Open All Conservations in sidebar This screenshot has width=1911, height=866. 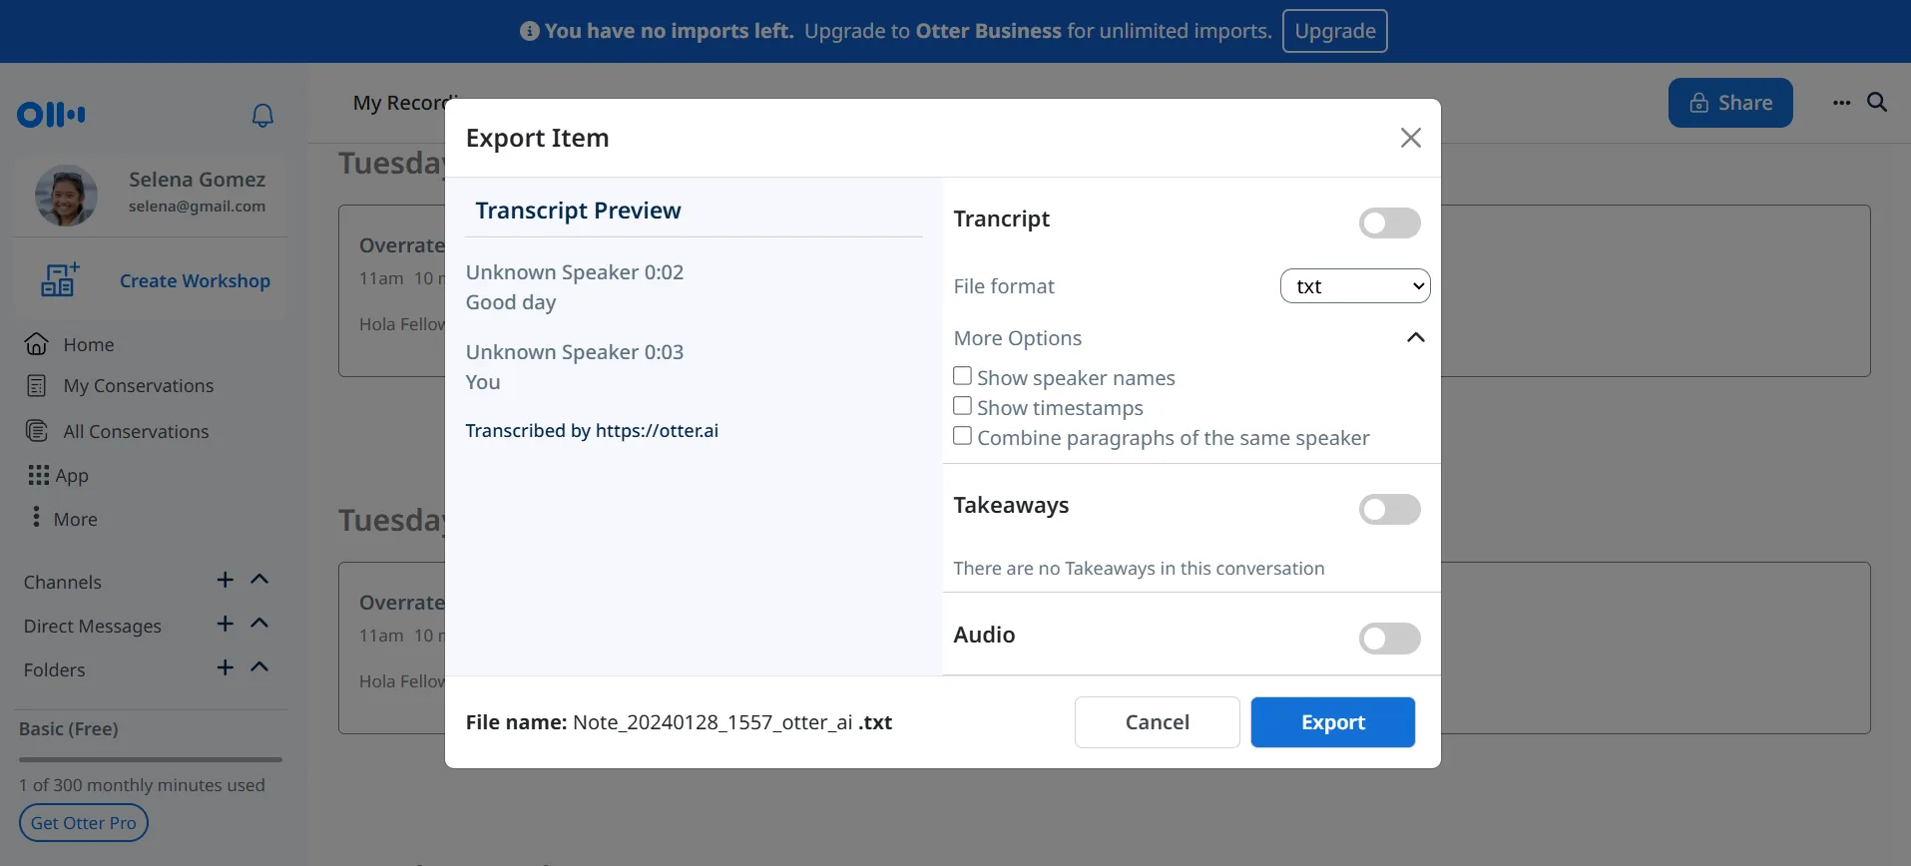tap(136, 431)
